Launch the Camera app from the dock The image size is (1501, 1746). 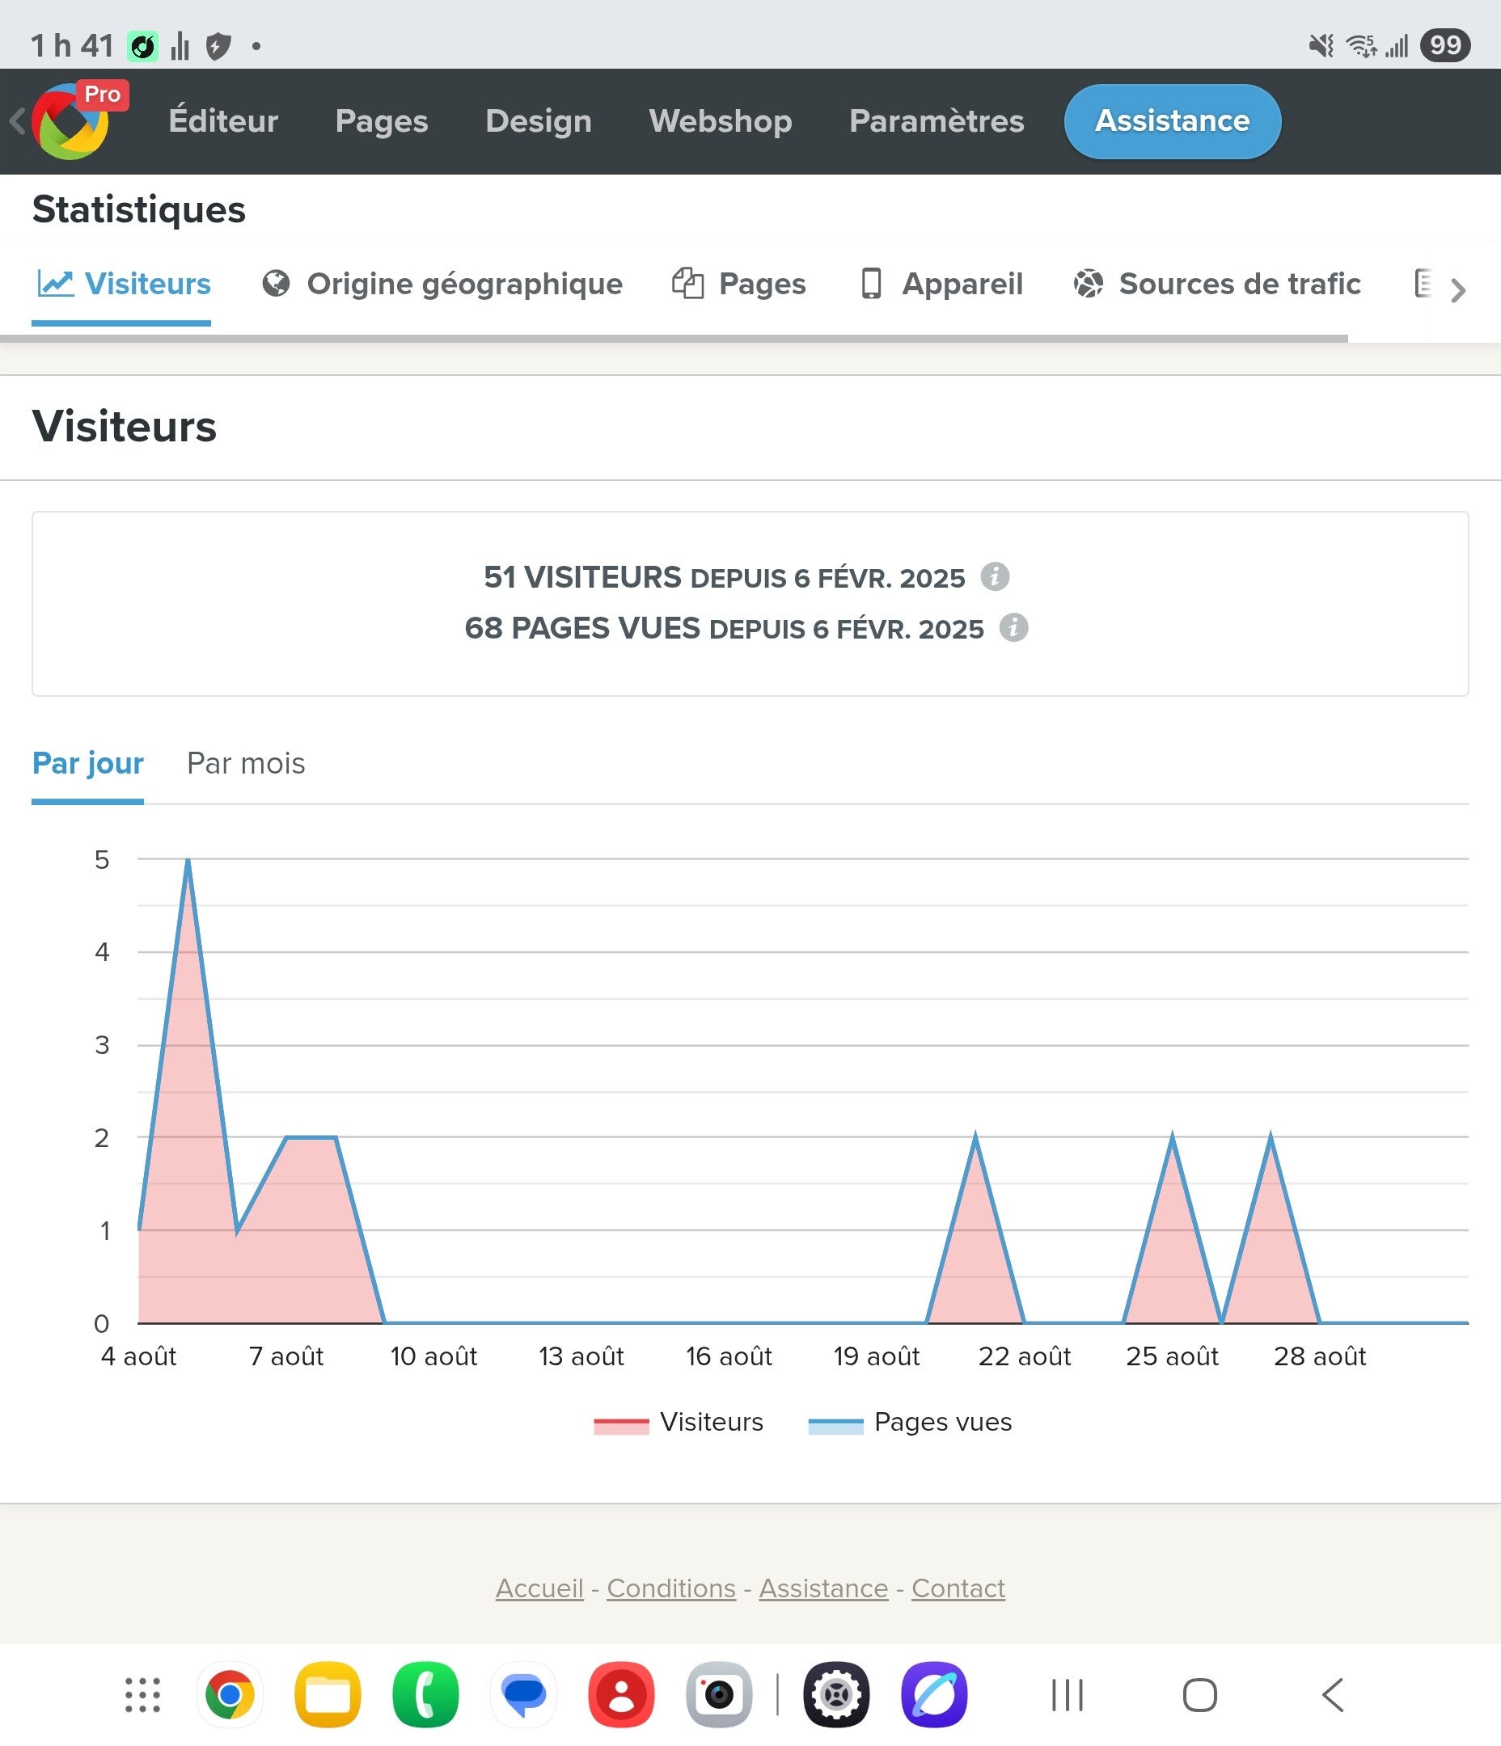click(x=719, y=1694)
